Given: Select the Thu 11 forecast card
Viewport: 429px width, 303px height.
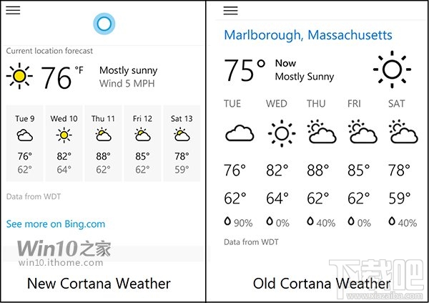Looking at the screenshot, I should [x=104, y=143].
